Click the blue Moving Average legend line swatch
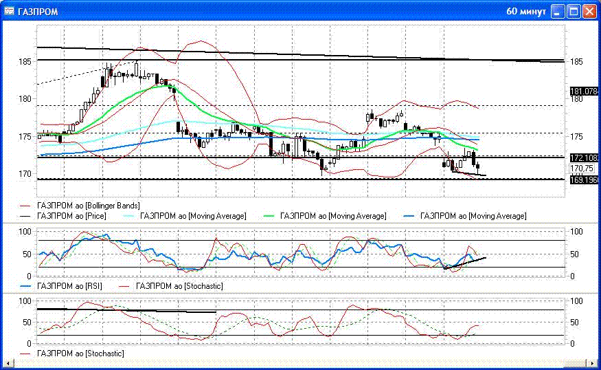 [x=409, y=217]
